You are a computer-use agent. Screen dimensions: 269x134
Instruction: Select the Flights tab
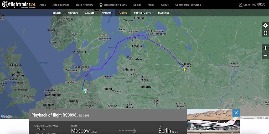click(123, 13)
